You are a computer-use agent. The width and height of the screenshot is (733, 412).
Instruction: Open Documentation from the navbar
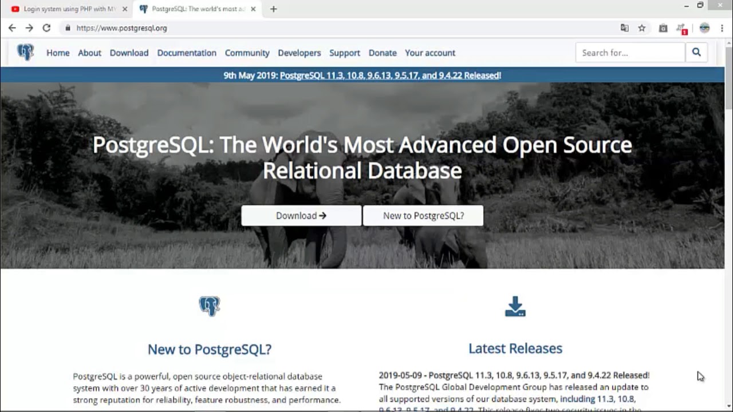pos(187,53)
